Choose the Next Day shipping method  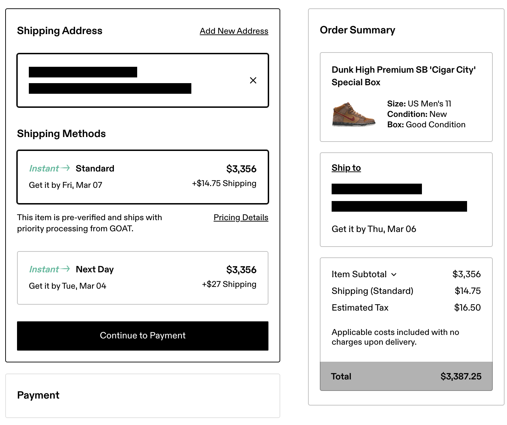(142, 278)
